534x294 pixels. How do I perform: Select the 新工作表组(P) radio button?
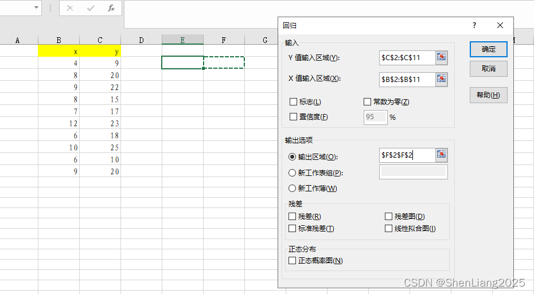click(x=292, y=173)
